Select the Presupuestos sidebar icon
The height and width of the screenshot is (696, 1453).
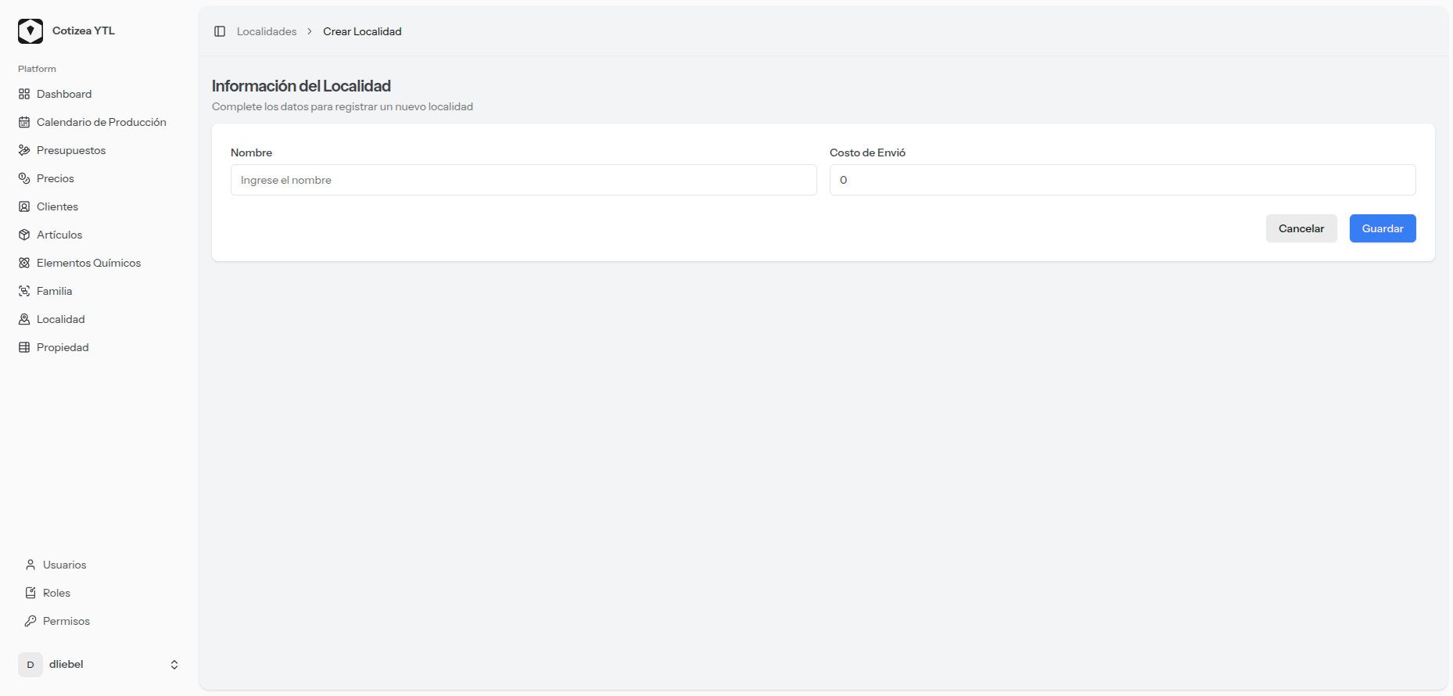coord(24,150)
